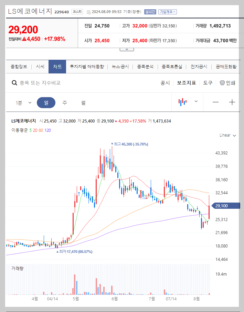Click the 도구 tools button

(208, 83)
